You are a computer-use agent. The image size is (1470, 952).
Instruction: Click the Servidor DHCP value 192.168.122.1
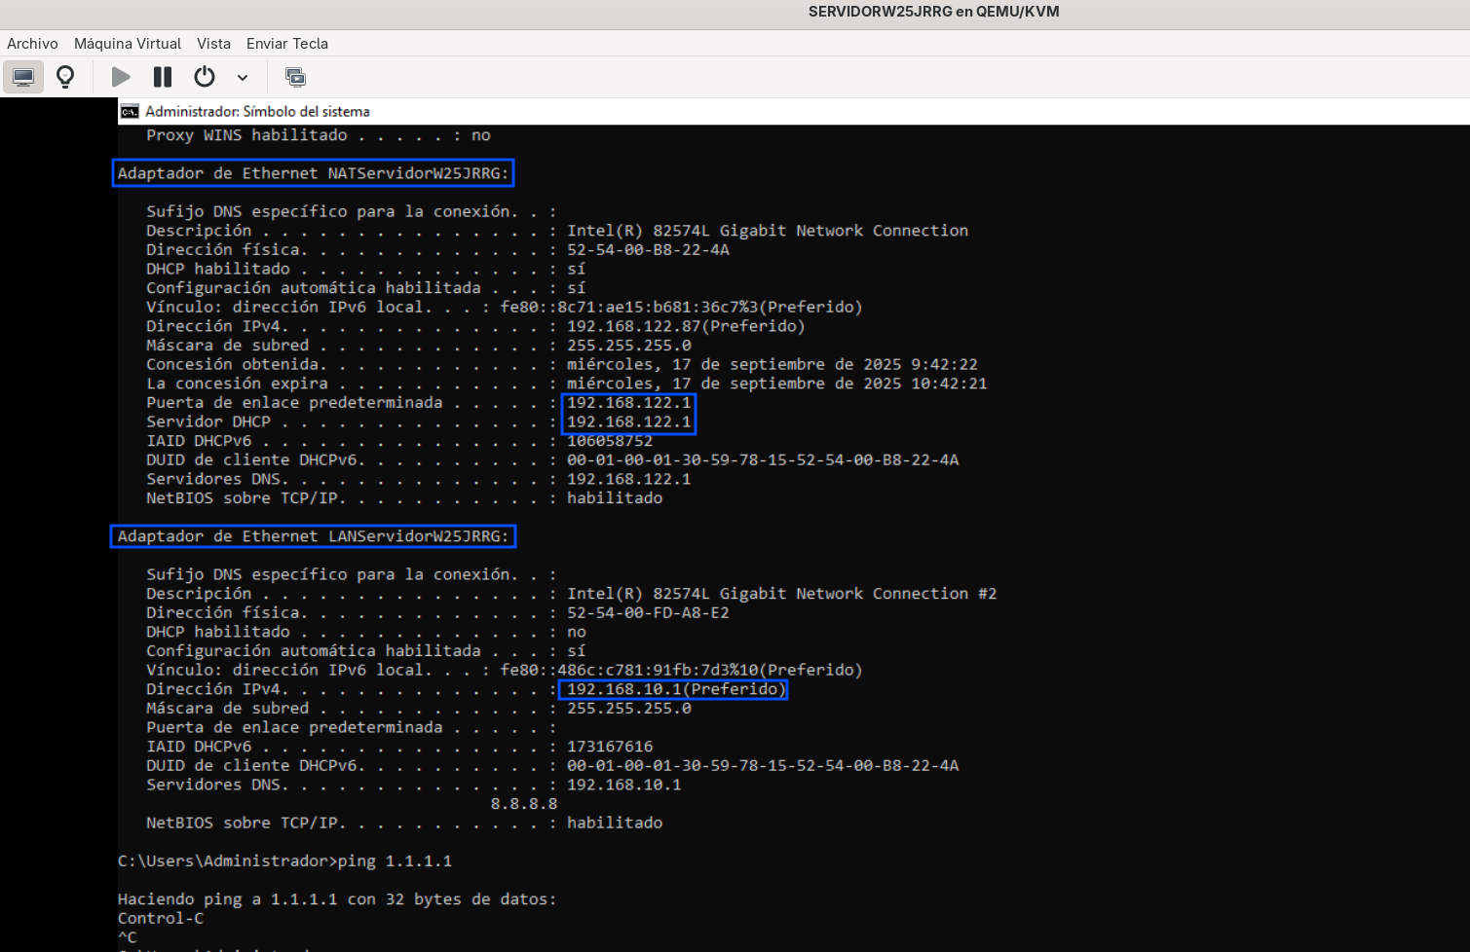628,421
